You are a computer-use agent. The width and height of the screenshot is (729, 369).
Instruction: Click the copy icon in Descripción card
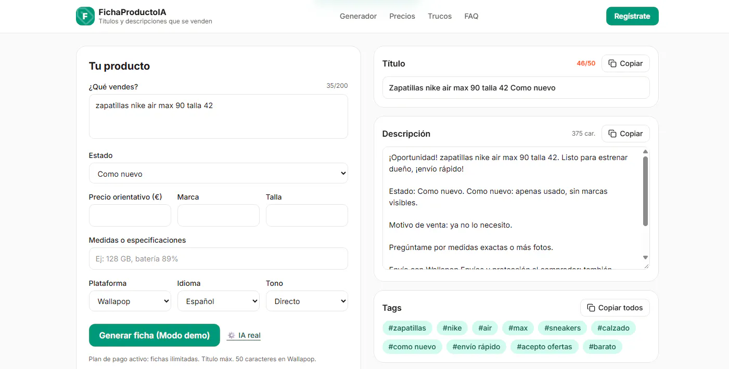pyautogui.click(x=612, y=134)
